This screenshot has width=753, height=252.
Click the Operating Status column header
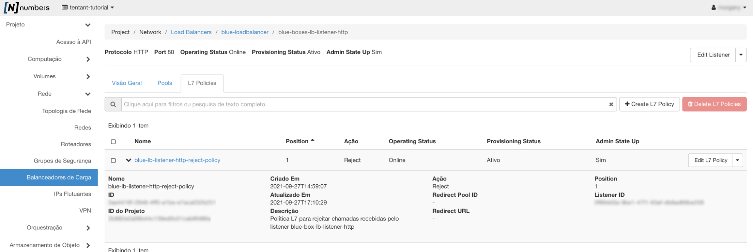(412, 141)
